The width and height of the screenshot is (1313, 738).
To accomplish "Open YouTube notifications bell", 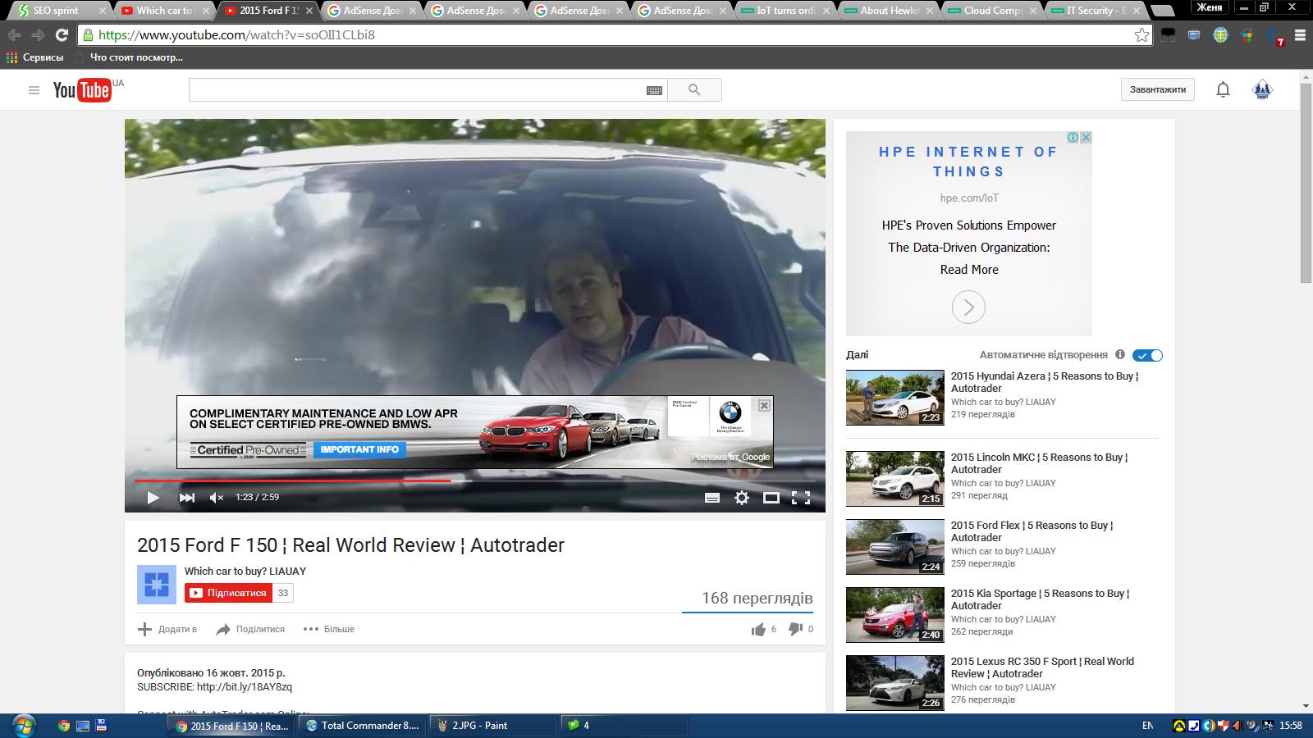I will [x=1223, y=90].
